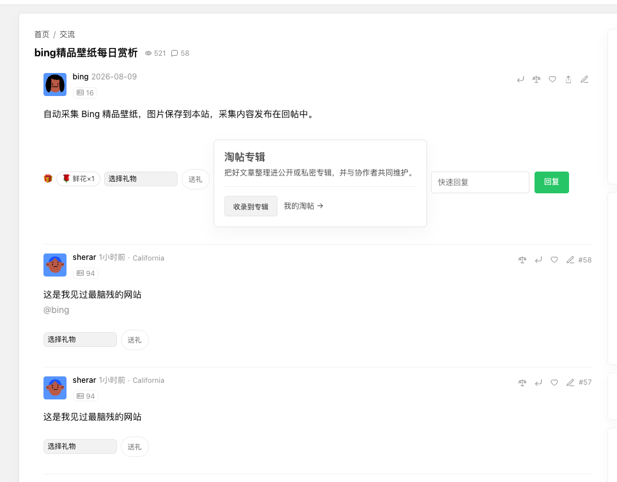
Task: Click the post date 2026-08-09
Action: click(114, 77)
